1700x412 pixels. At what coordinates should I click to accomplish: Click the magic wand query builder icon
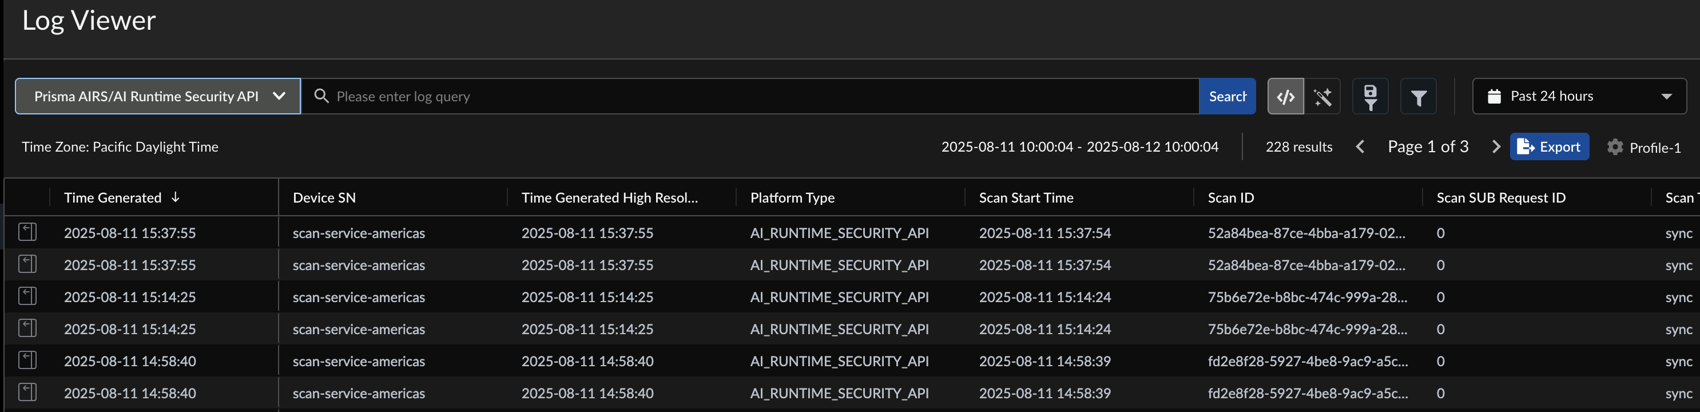click(x=1322, y=97)
